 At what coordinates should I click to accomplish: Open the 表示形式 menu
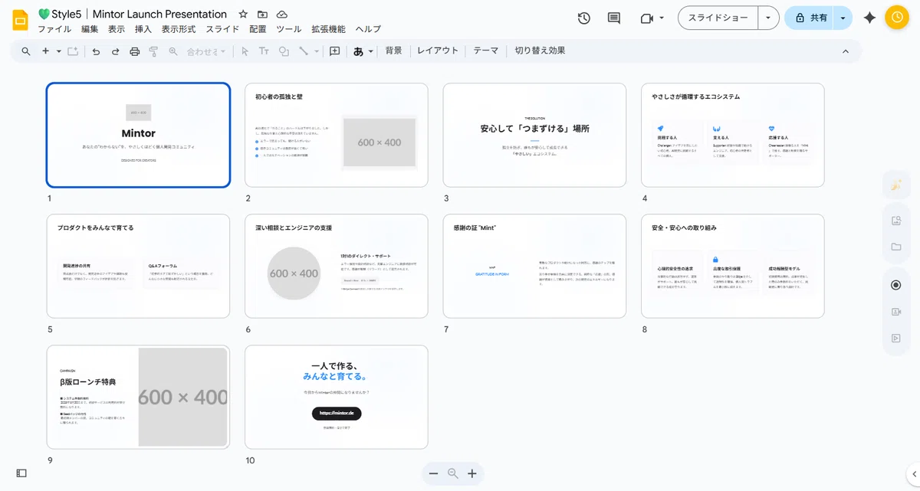[x=179, y=29]
